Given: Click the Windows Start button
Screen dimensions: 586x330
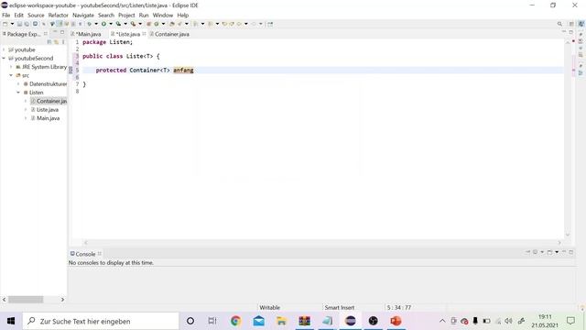Looking at the screenshot, I should 11,321.
